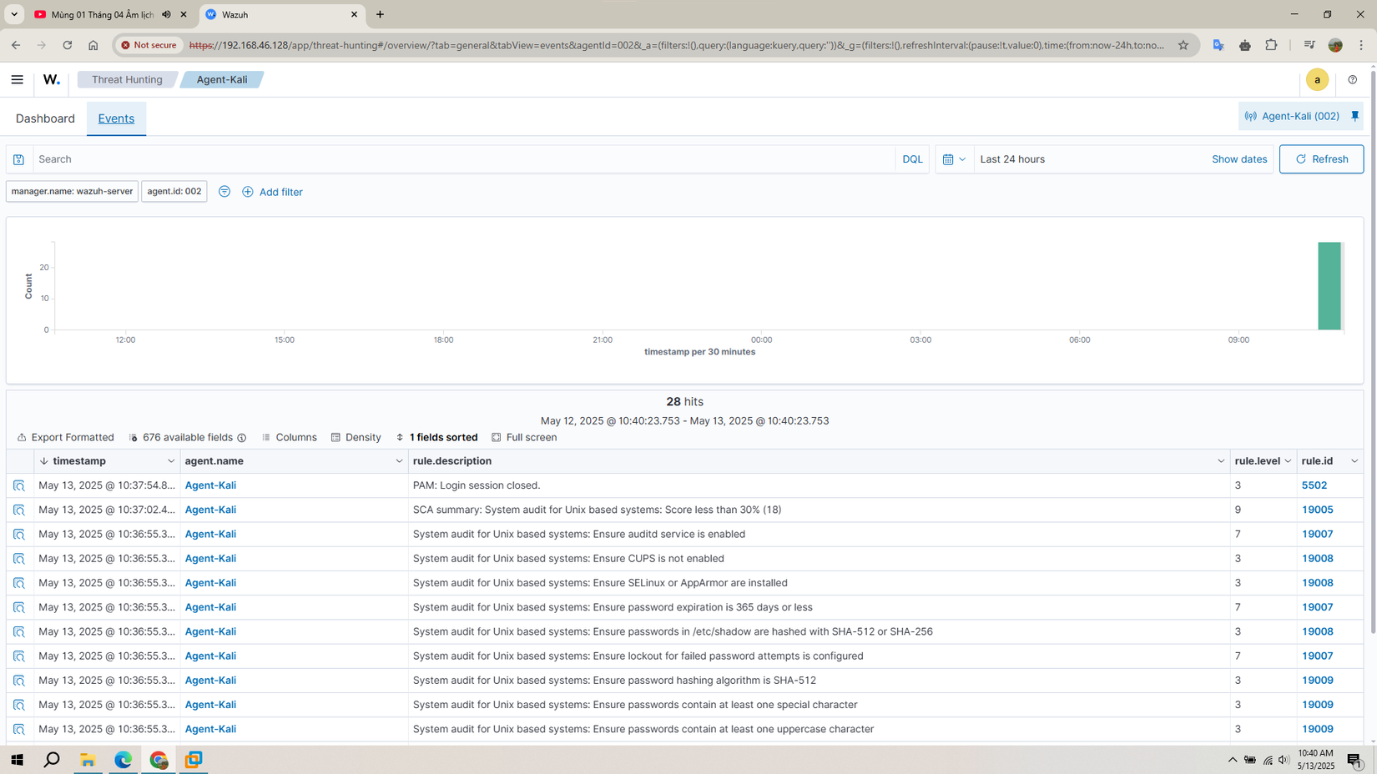
Task: Bookmark this page with the star icon
Action: 1183,45
